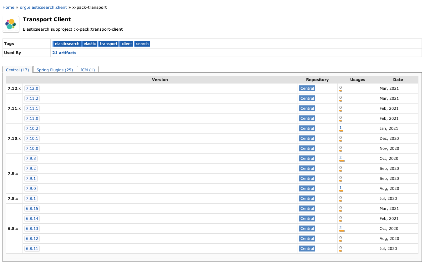
Task: Open version 6.8.15
Action: (32, 209)
